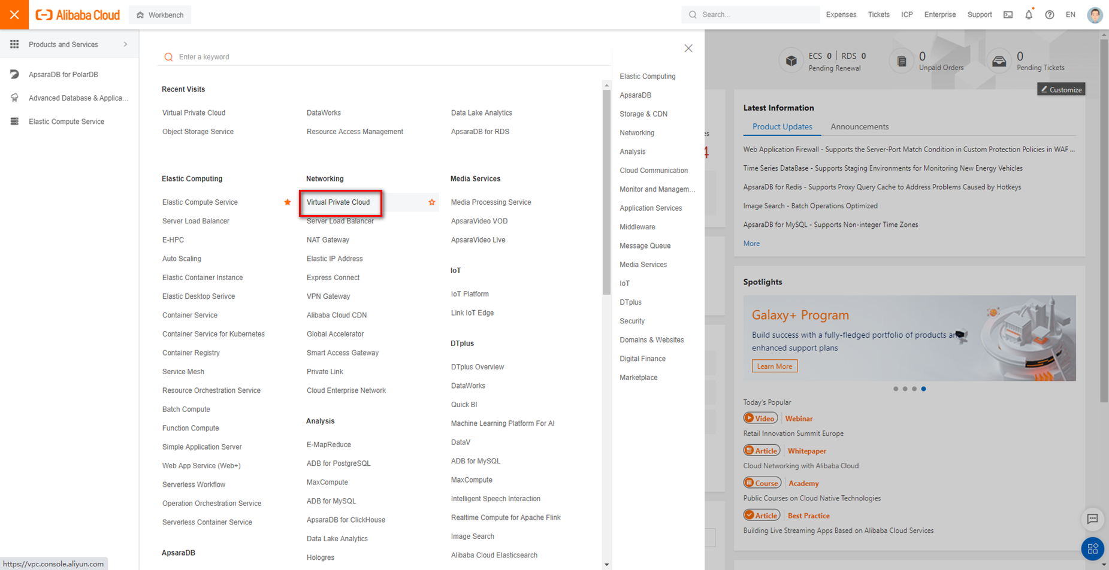Click the ECS RDS cube icon
Screen dimensions: 1109x570
791,61
